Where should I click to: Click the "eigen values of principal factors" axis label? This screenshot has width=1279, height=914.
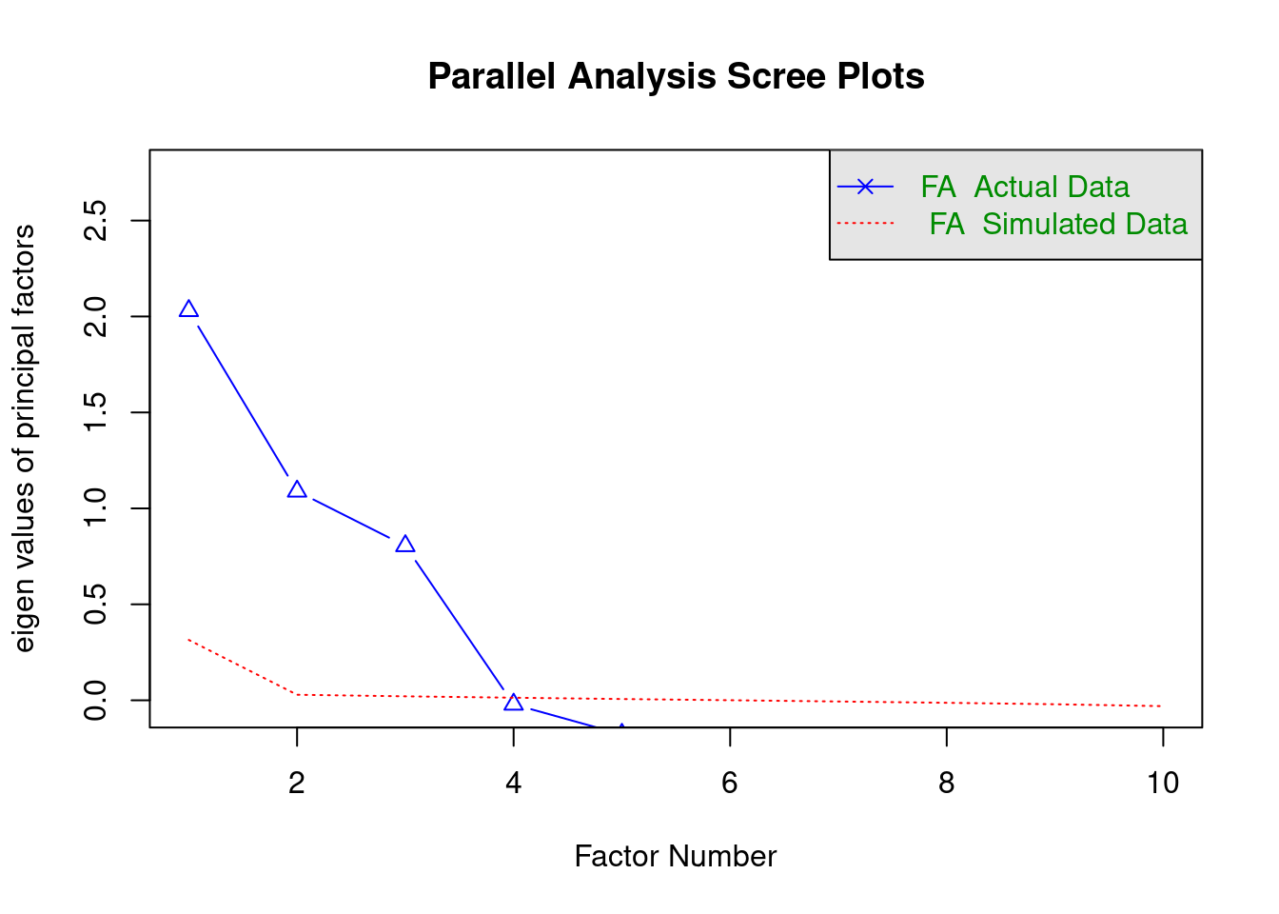[25, 438]
